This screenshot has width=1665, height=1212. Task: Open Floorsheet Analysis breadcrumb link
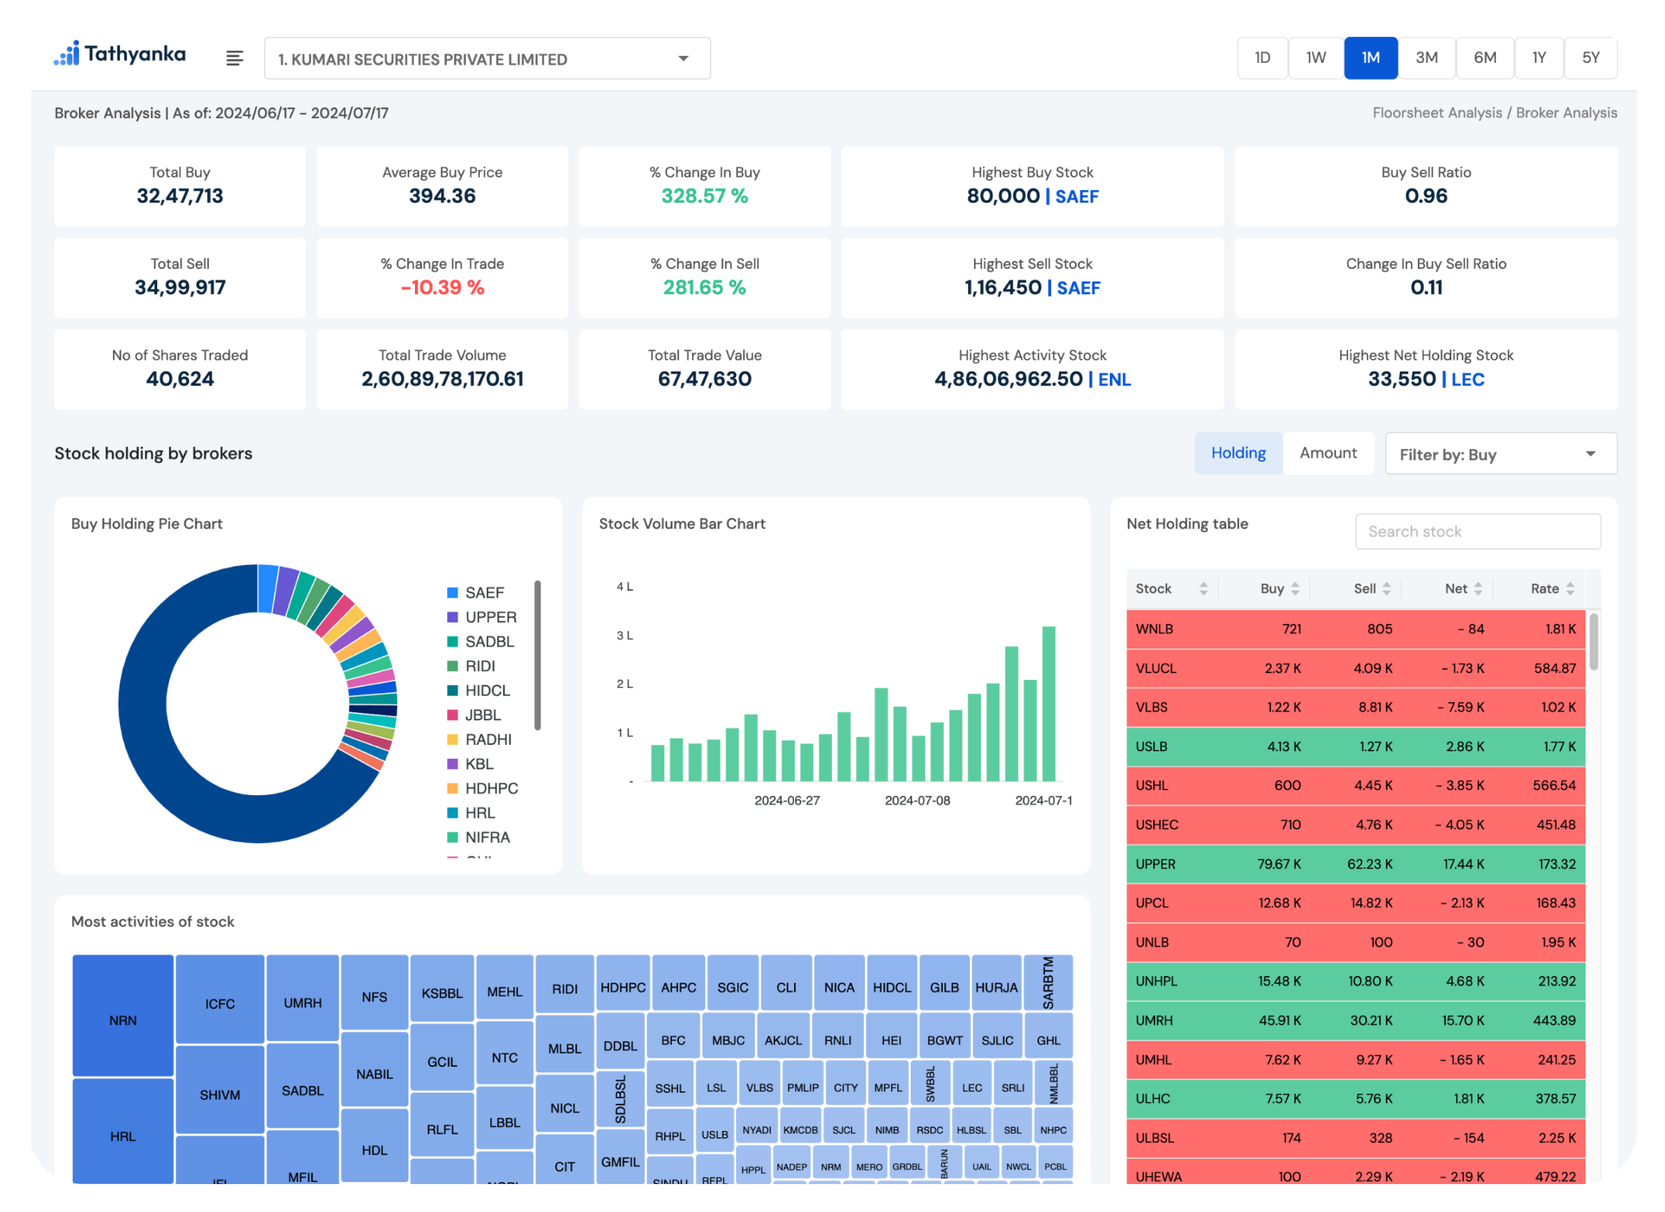(x=1437, y=113)
